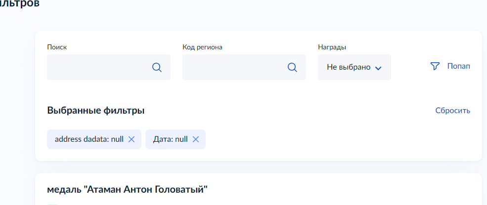
Task: Click the green badge under the medal title
Action: [53, 204]
